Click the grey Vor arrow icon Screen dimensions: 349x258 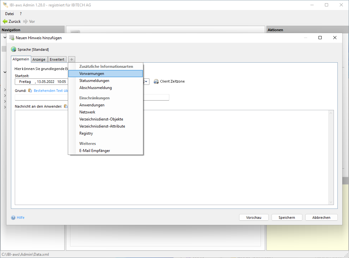tap(25, 22)
